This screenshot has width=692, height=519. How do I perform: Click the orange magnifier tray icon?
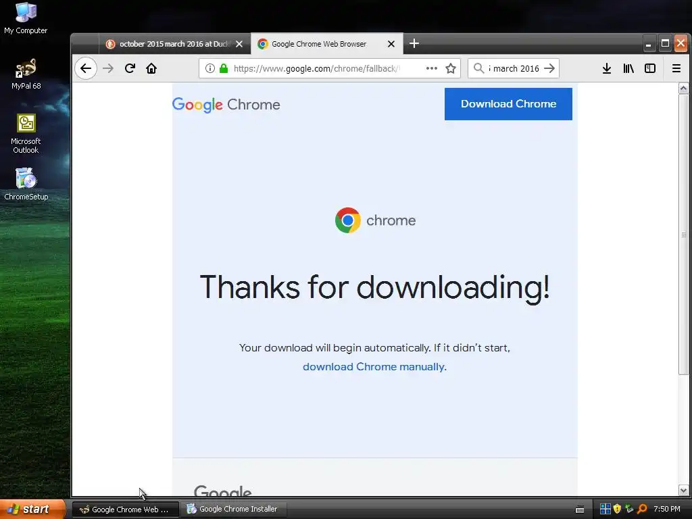[642, 510]
